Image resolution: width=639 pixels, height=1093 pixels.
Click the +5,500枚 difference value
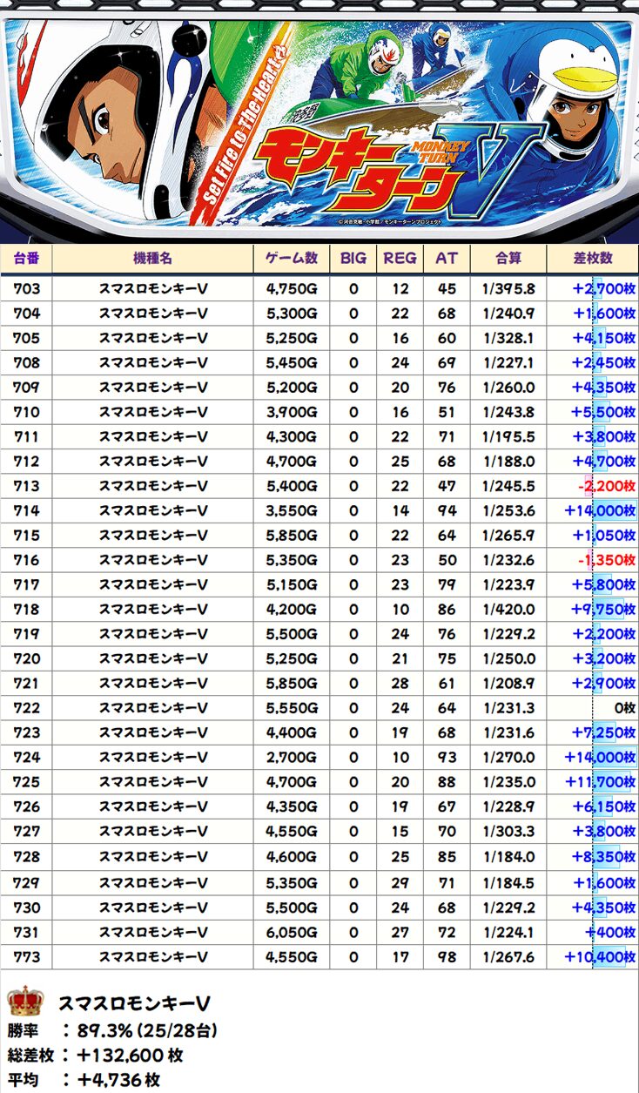pyautogui.click(x=604, y=412)
